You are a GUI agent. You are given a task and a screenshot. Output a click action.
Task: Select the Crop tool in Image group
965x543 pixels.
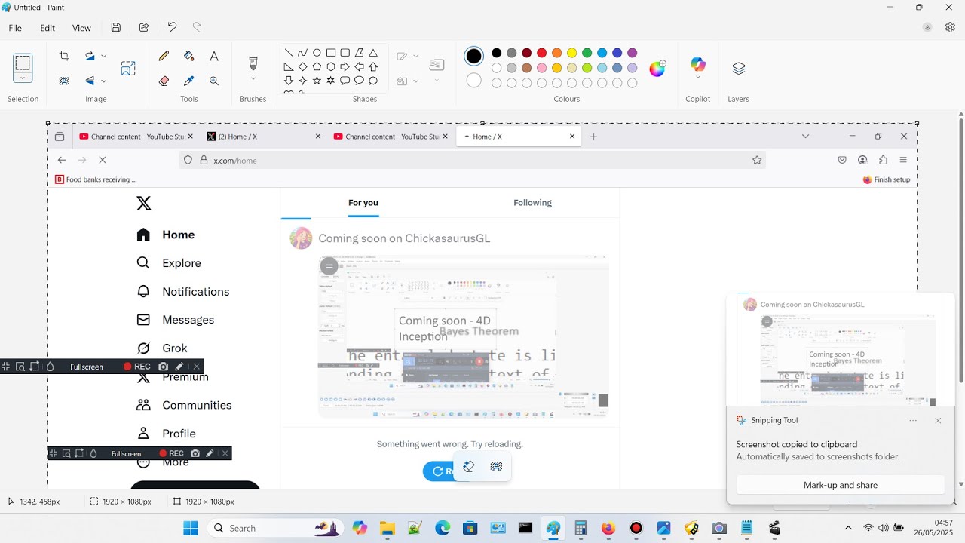[64, 56]
